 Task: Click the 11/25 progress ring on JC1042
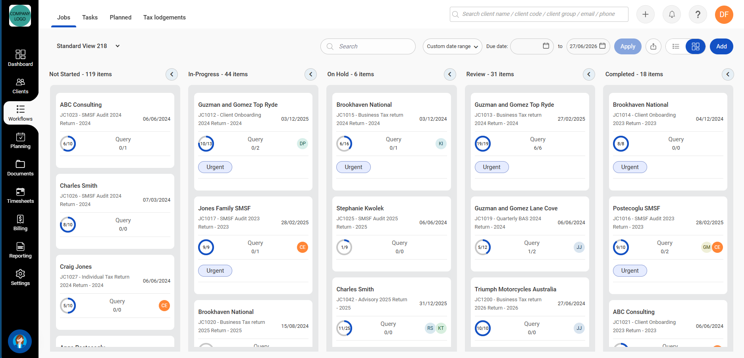tap(344, 328)
